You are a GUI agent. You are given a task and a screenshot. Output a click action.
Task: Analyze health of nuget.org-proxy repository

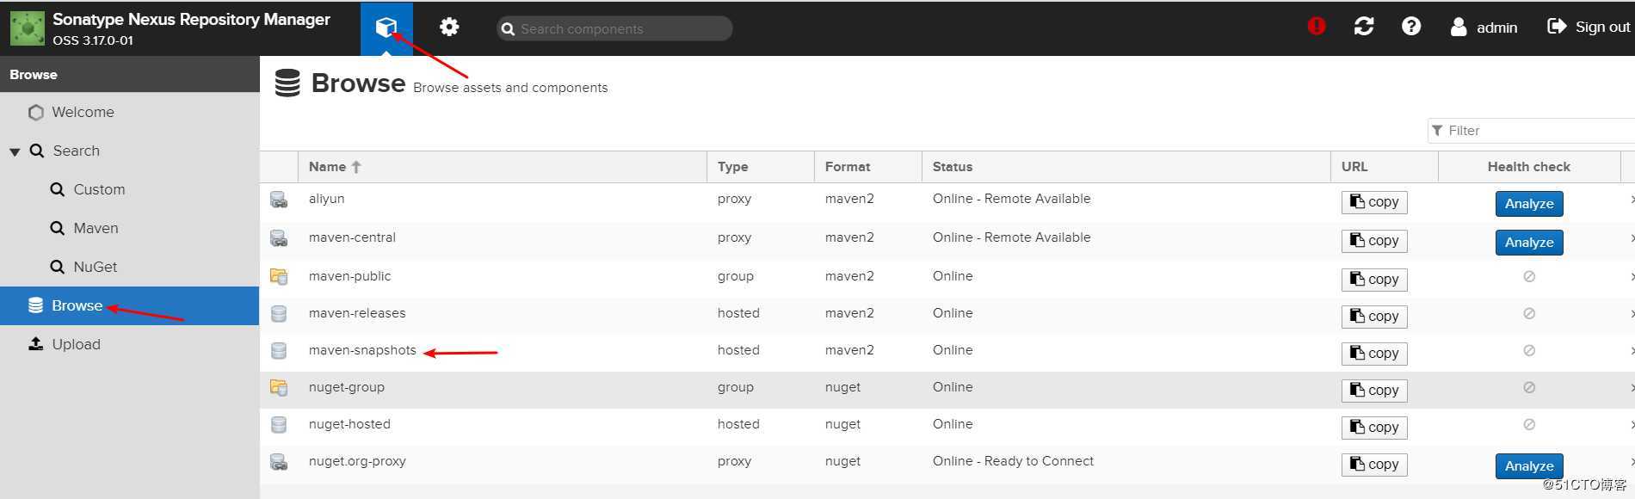click(1529, 466)
